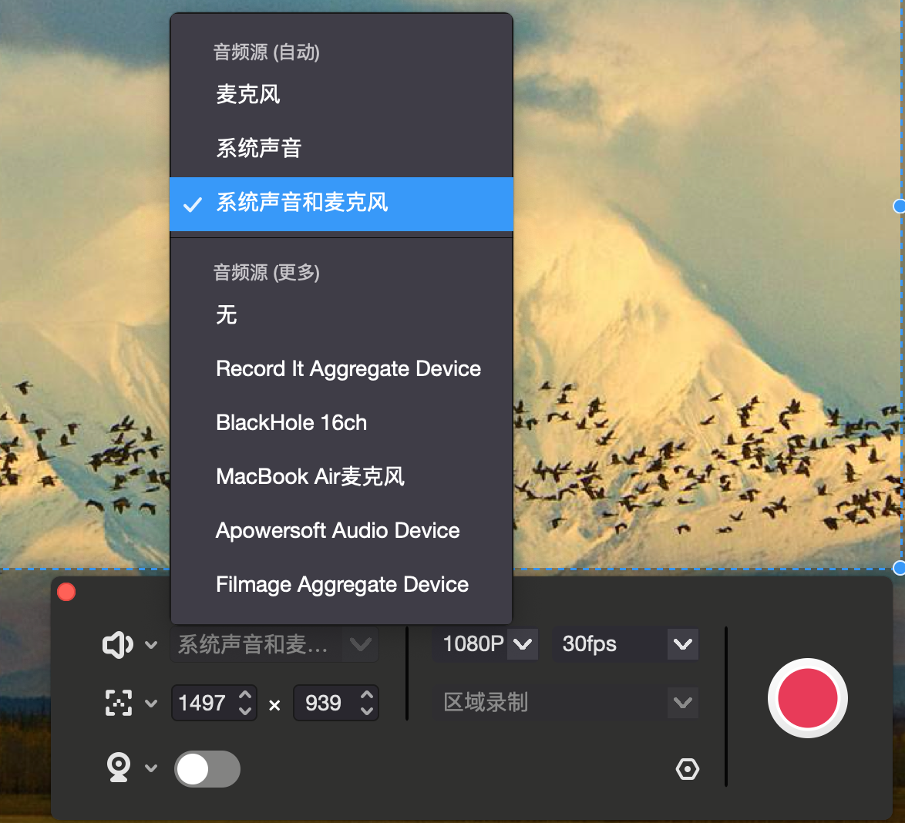
Task: Increase height with up stepper arrow
Action: tap(367, 695)
